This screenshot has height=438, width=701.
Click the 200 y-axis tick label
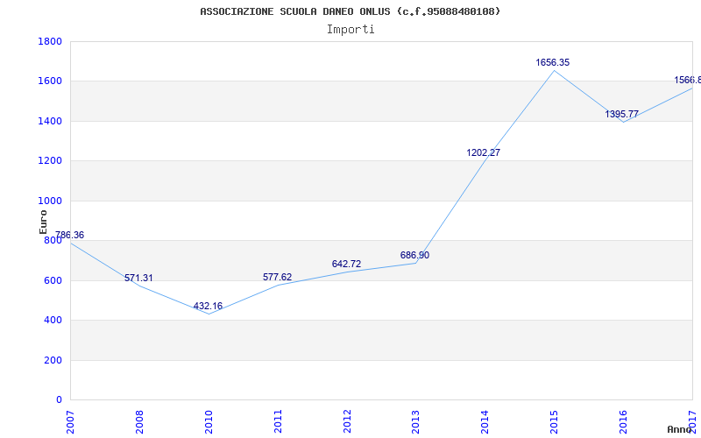click(53, 360)
